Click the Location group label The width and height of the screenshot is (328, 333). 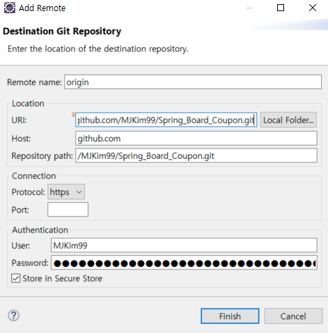pyautogui.click(x=28, y=104)
